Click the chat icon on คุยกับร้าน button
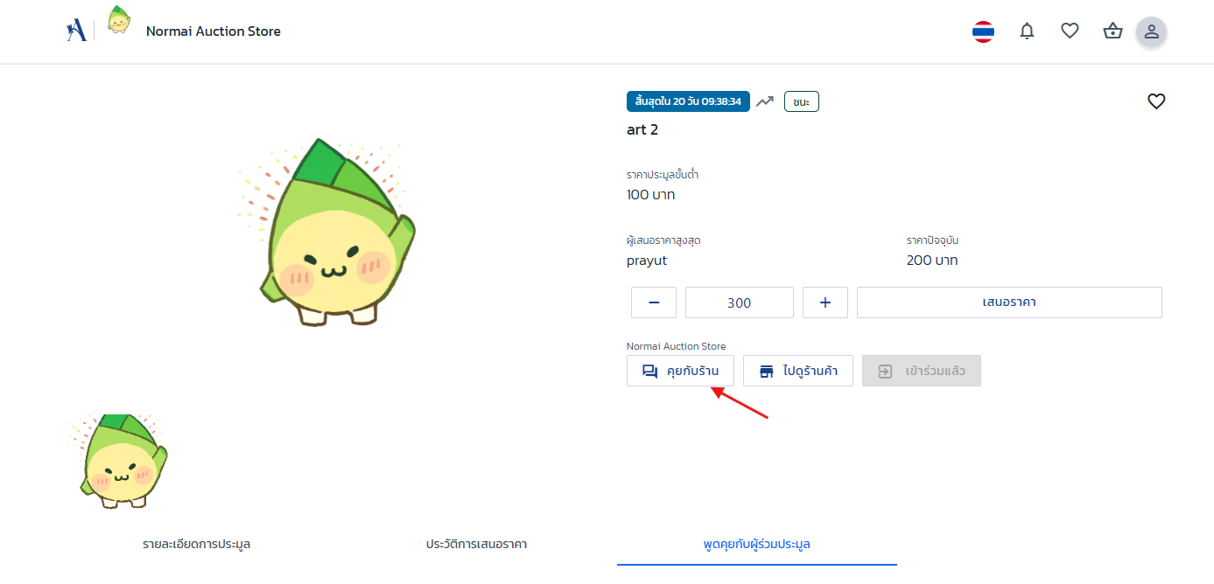 [x=649, y=371]
